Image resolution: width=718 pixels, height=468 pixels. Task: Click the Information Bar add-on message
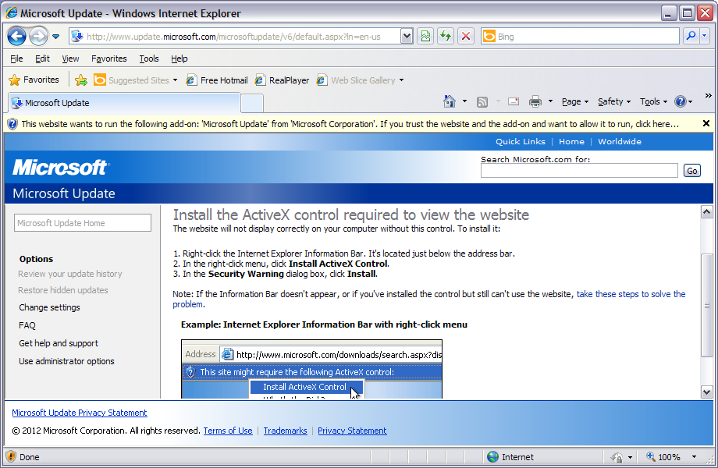350,124
